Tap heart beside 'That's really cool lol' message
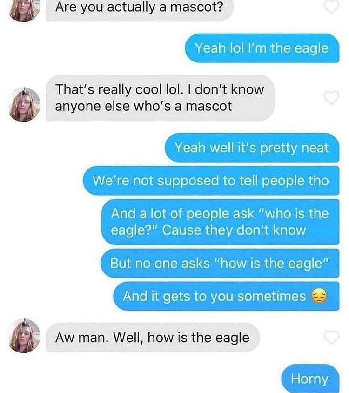The width and height of the screenshot is (349, 393). coord(331,97)
